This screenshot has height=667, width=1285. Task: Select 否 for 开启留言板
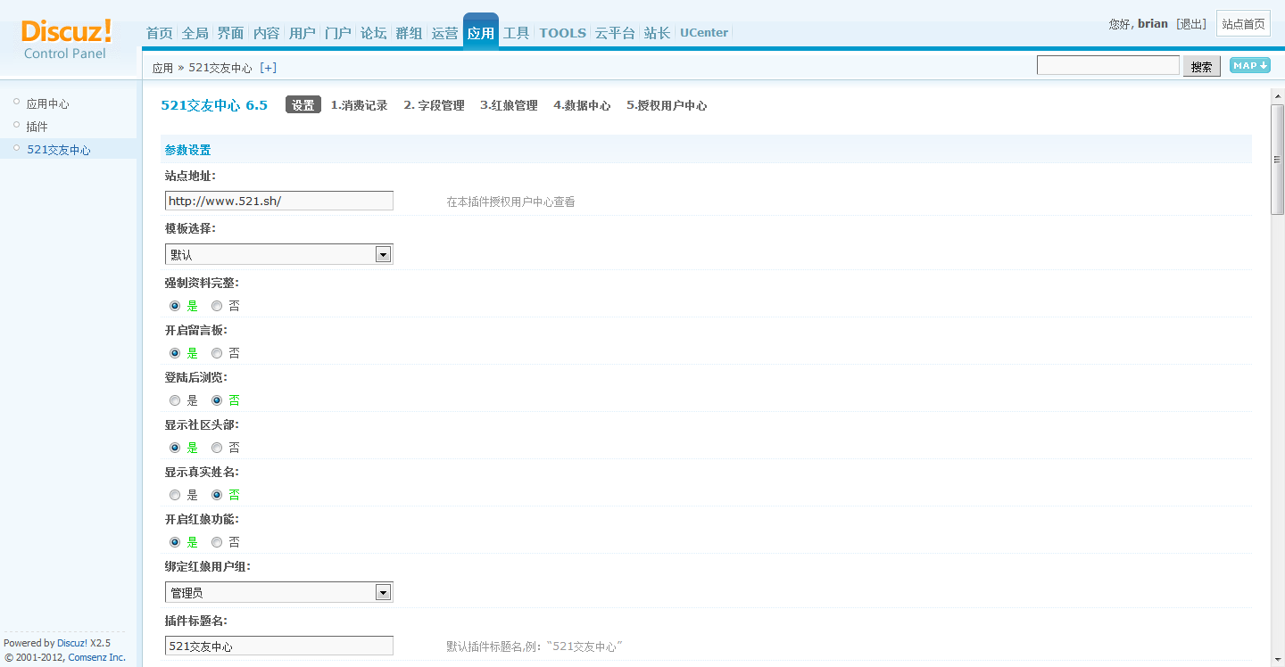click(217, 353)
